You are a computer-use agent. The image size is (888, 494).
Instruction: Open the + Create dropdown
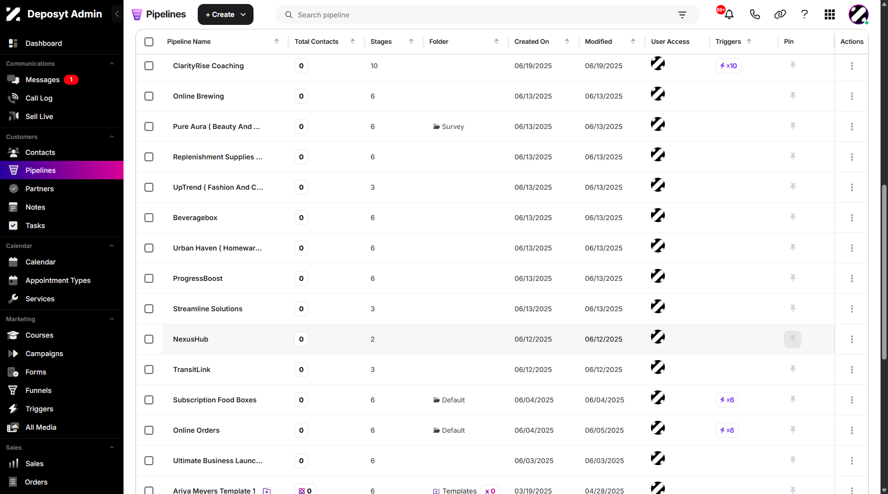point(226,14)
